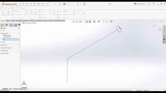The image size is (166, 93).
Task: Click the Previous View icon
Action: (80, 22)
